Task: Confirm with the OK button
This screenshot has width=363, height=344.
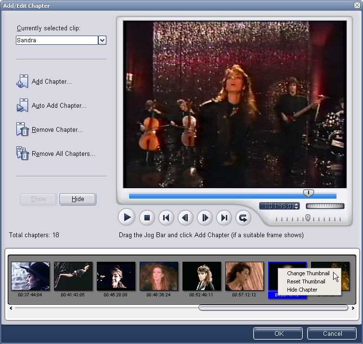Action: point(278,333)
